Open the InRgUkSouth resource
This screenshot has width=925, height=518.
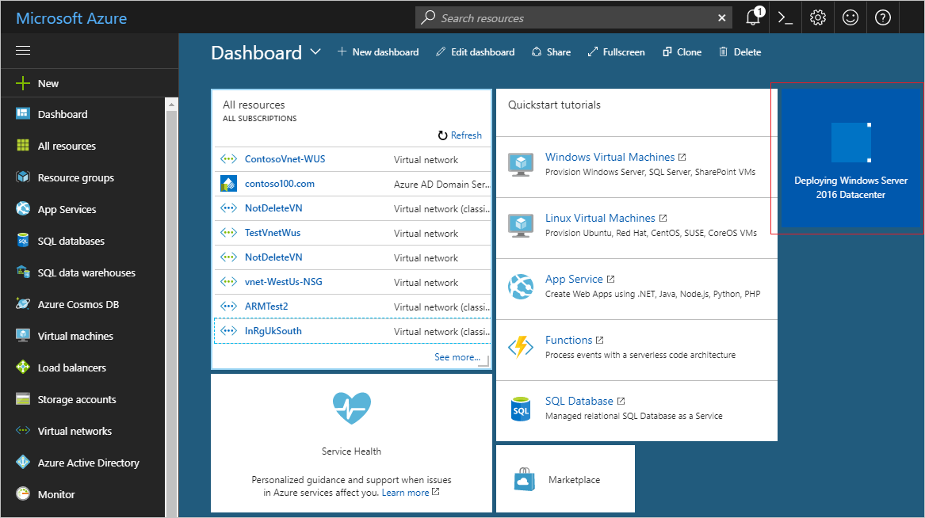pos(273,331)
